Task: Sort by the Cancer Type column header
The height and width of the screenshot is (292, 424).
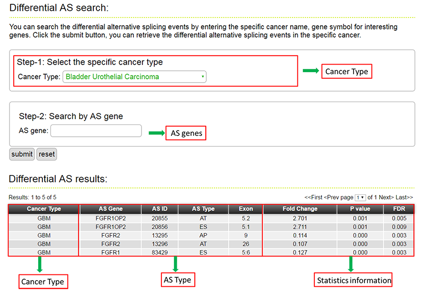Action: coord(44,209)
